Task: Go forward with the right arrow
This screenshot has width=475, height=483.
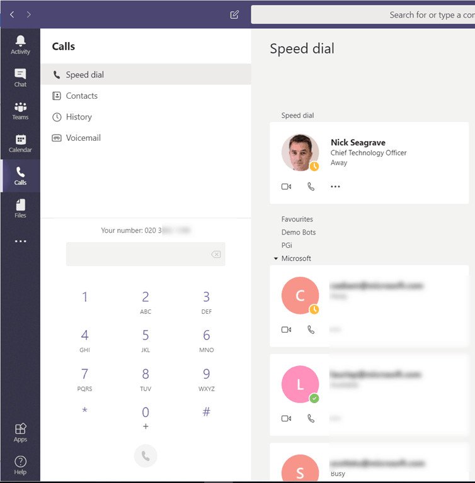Action: tap(29, 14)
